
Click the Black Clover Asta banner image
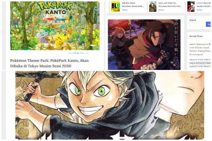pyautogui.click(x=110, y=105)
